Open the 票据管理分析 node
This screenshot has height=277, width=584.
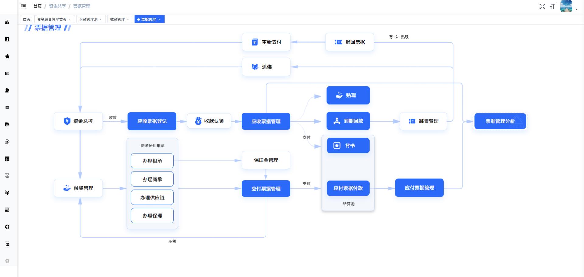pyautogui.click(x=500, y=121)
